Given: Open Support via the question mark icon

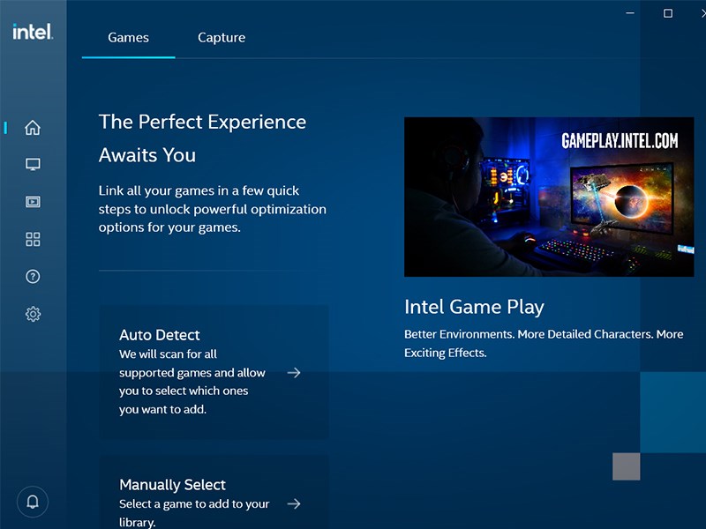Looking at the screenshot, I should pyautogui.click(x=33, y=276).
